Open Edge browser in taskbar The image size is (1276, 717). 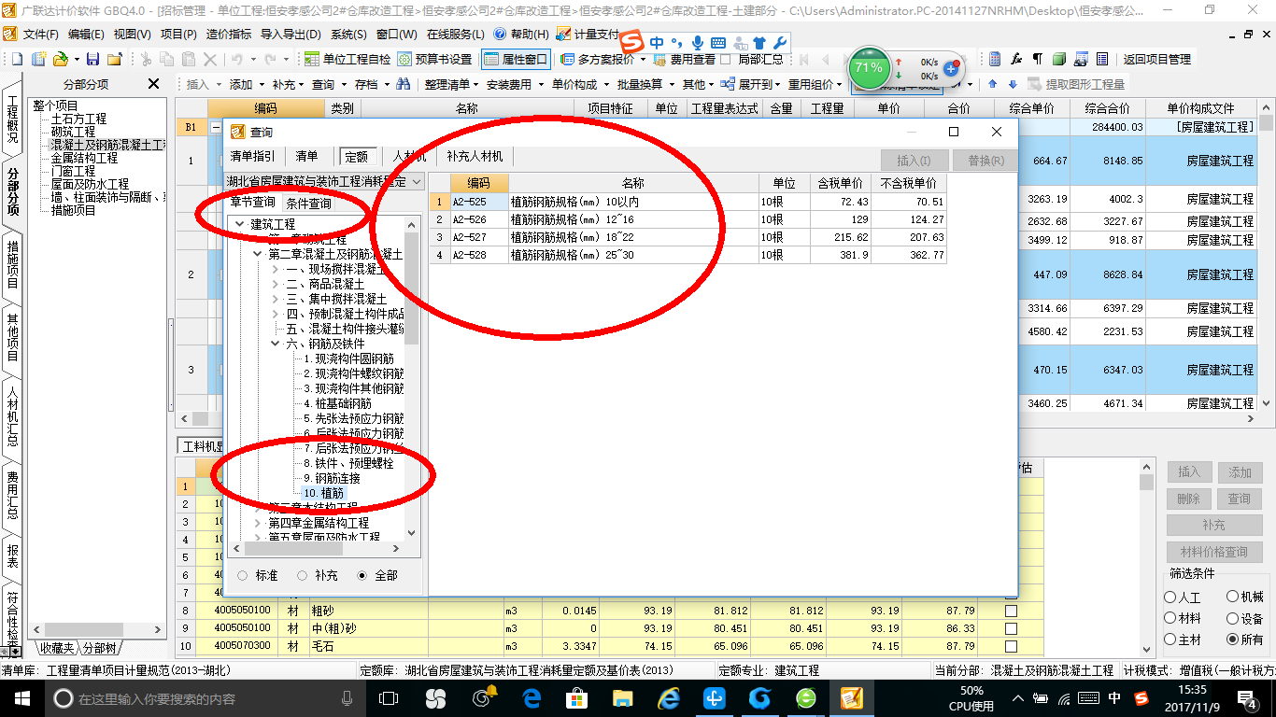(532, 698)
